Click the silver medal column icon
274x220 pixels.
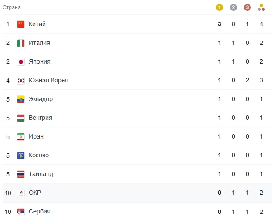pos(233,7)
